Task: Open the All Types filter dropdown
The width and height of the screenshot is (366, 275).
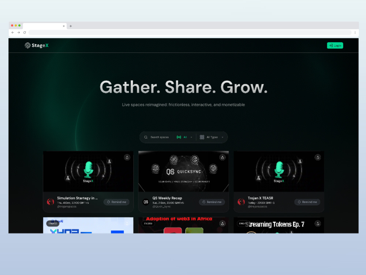Action: tap(212, 137)
